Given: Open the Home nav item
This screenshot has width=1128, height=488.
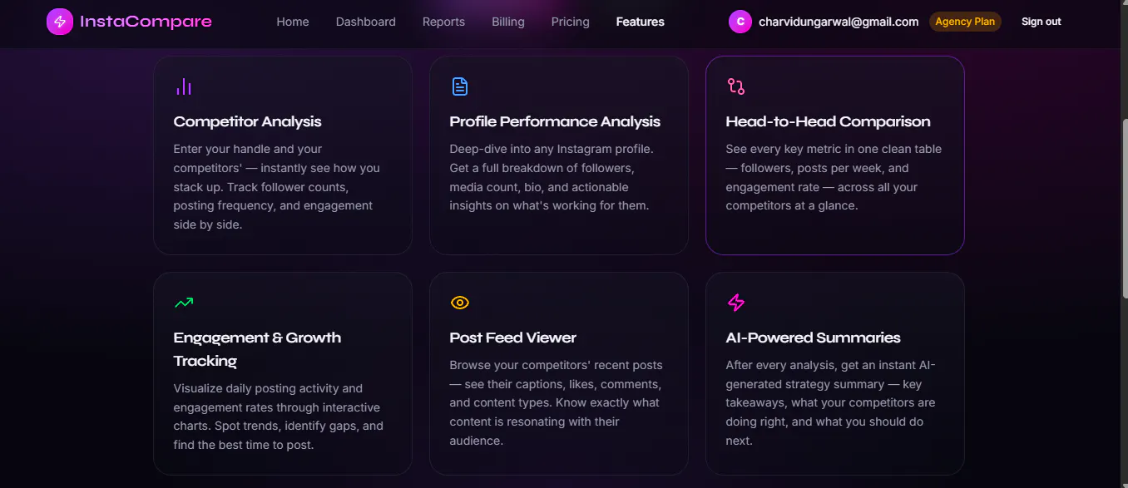Looking at the screenshot, I should 293,22.
